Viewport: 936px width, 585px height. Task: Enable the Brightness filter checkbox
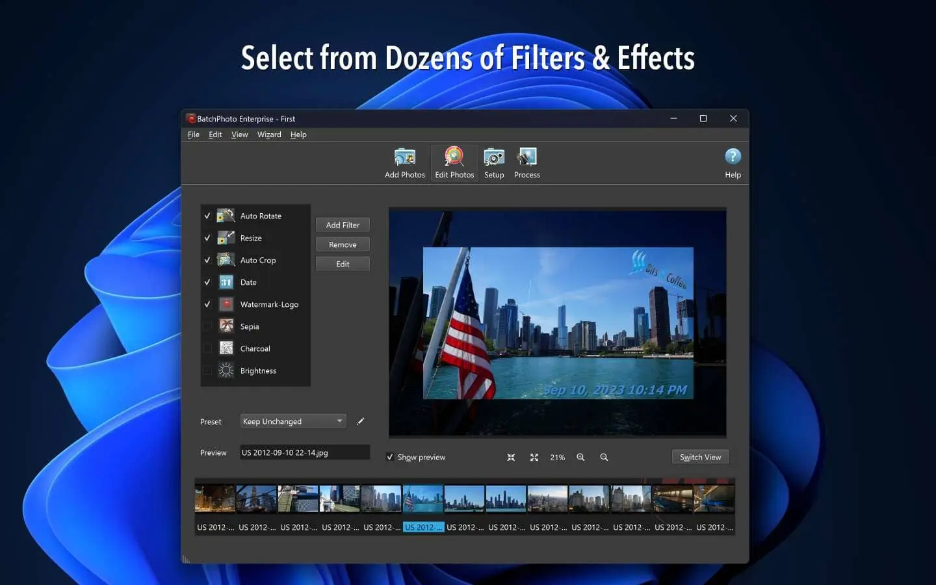click(207, 370)
